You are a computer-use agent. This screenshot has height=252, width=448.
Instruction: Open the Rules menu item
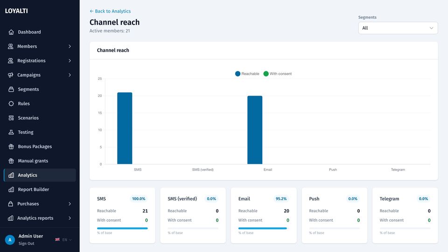[40, 104]
